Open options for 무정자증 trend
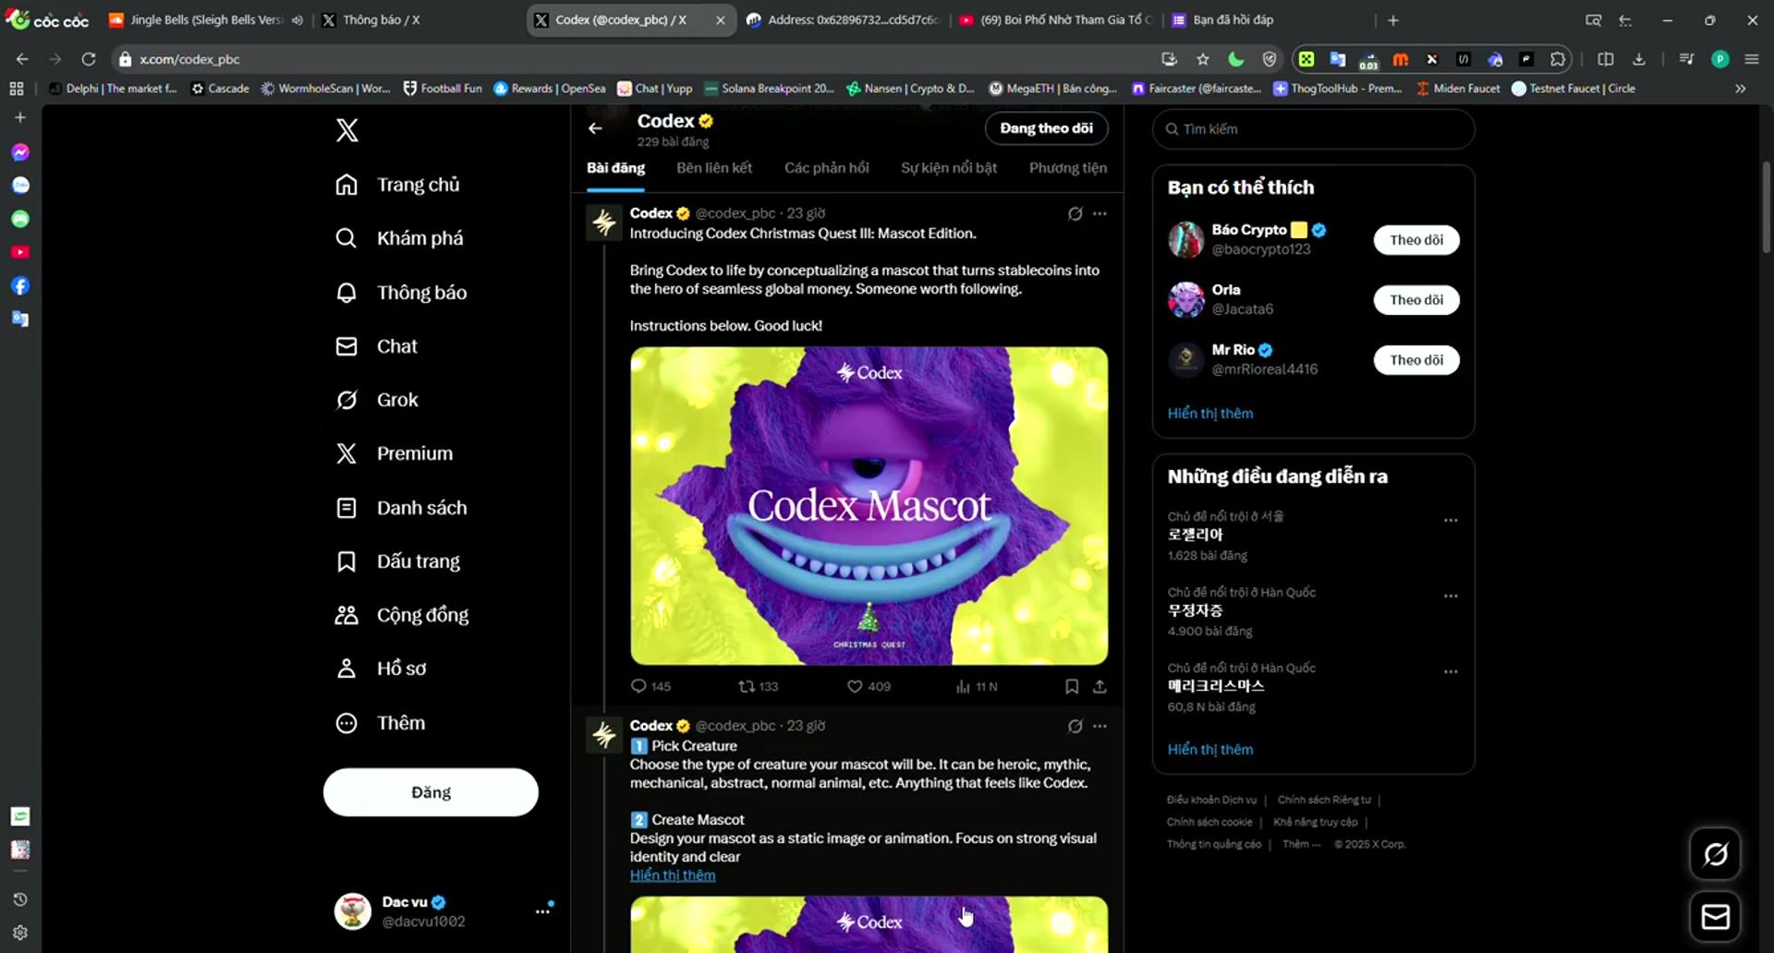1774x953 pixels. [x=1451, y=596]
